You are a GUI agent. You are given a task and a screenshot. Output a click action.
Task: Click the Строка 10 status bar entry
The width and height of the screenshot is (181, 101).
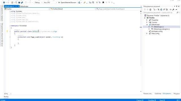tap(140, 100)
